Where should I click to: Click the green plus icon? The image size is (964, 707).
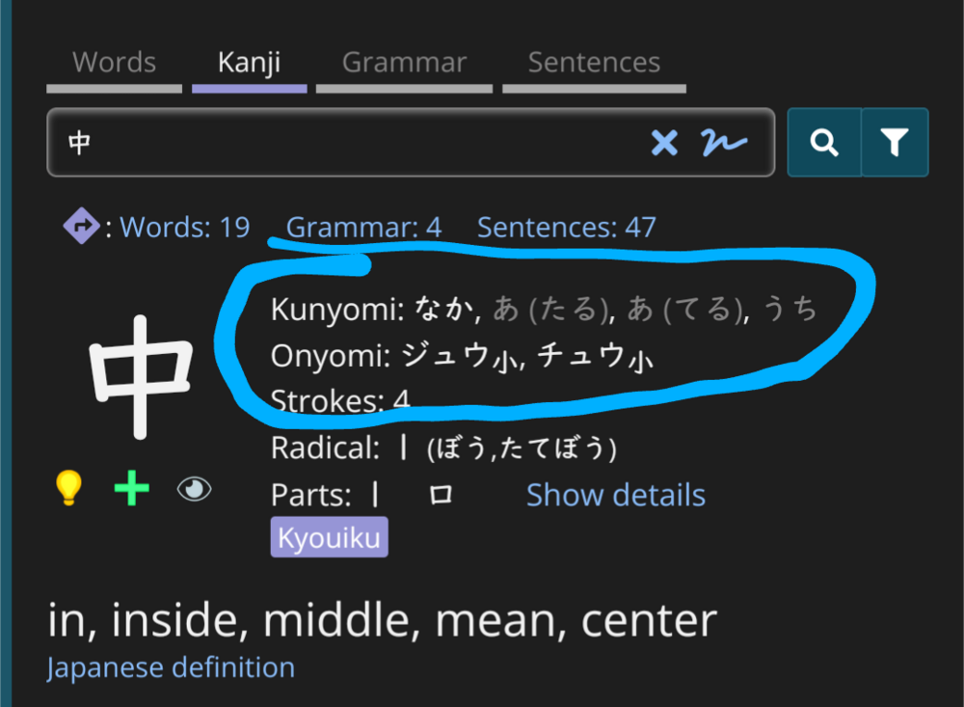coord(131,490)
